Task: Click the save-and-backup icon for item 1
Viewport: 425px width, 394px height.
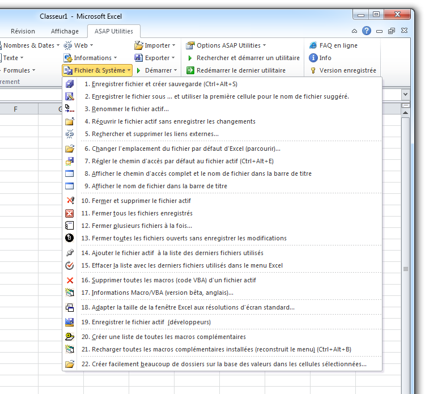Action: [x=70, y=84]
